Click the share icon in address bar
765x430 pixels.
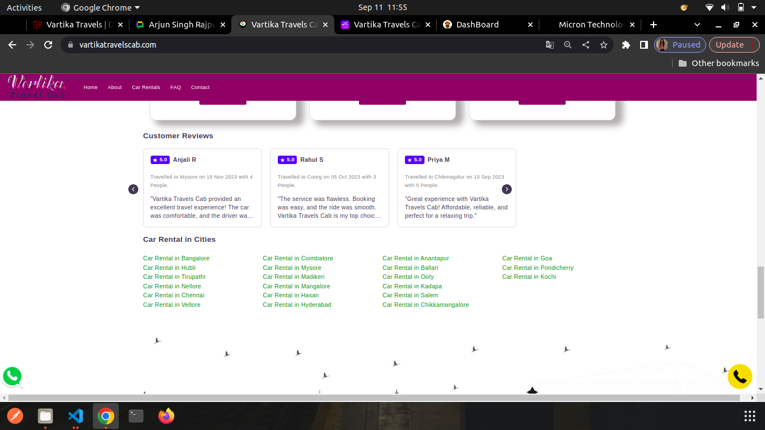585,45
